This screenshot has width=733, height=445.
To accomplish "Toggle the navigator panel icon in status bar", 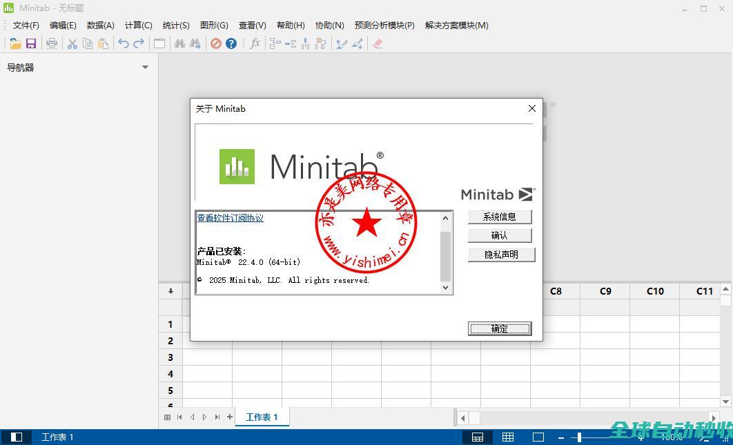I will click(x=17, y=437).
